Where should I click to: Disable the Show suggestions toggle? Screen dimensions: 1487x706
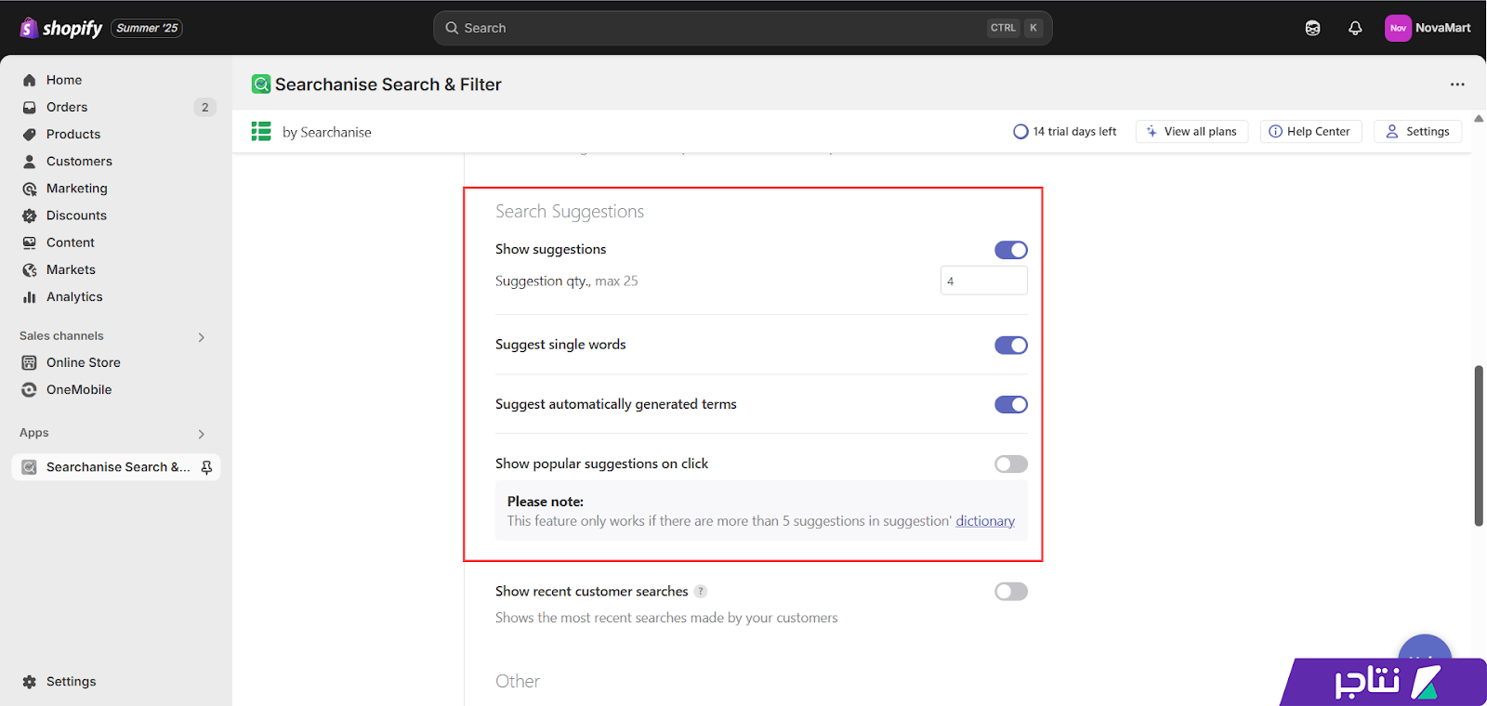tap(1011, 250)
